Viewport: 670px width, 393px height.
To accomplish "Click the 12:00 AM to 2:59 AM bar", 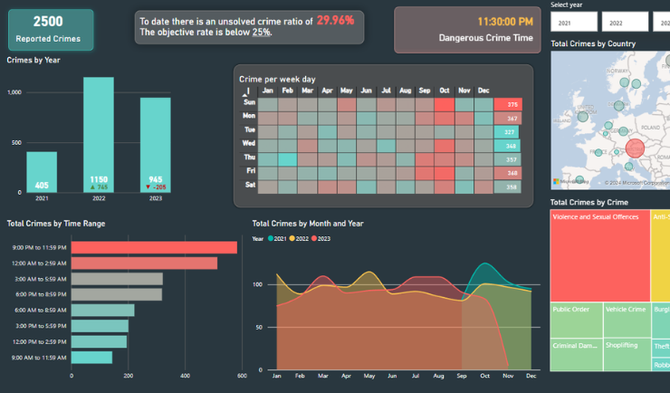I will coord(144,263).
